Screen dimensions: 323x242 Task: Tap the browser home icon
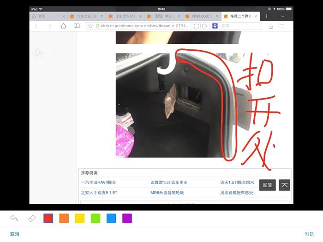63,26
